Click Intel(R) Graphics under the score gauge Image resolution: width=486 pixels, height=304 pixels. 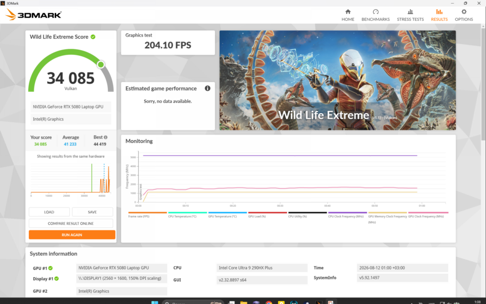(x=71, y=119)
